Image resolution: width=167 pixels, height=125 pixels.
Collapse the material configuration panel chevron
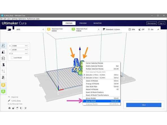(x=99, y=30)
